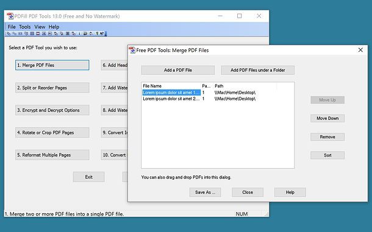Click the Encrypt and Decrypt toolbar icon
This screenshot has height=232, width=372.
(x=20, y=33)
